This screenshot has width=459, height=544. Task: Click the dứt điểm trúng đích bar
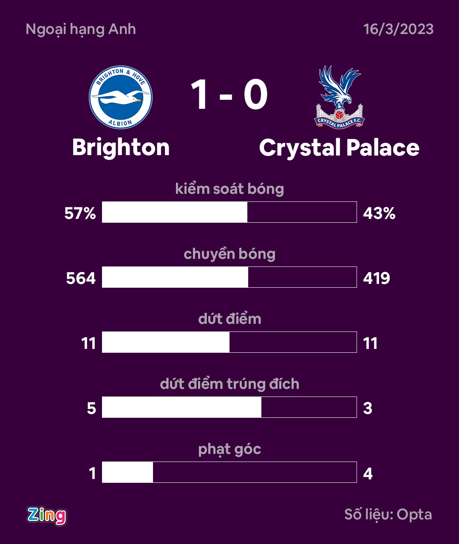pos(229,407)
